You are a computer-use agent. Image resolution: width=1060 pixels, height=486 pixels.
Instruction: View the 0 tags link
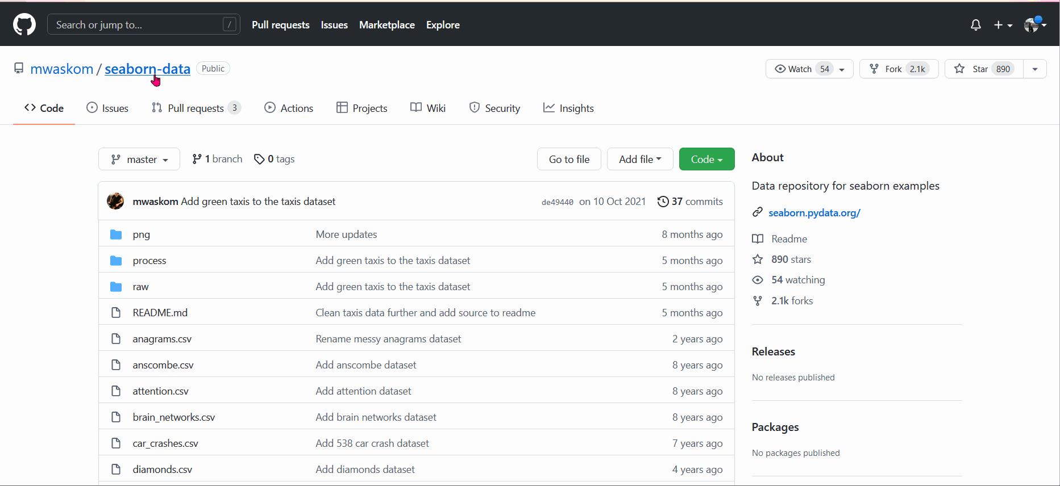point(275,159)
